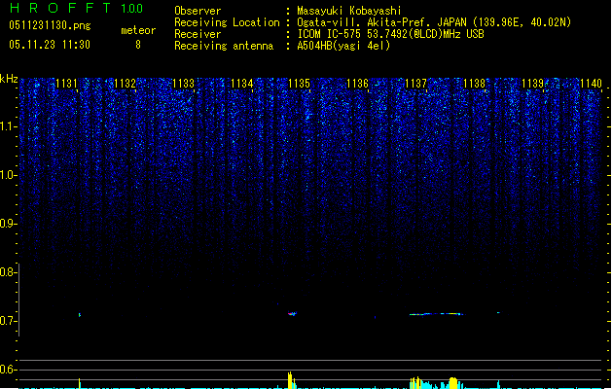Click the small echo near 1131

(x=80, y=314)
